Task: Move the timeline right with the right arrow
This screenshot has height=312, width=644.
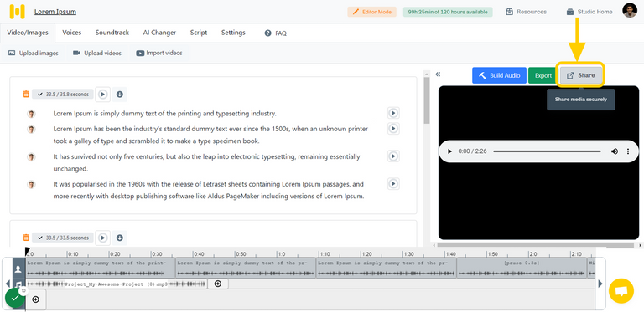Action: point(600,284)
